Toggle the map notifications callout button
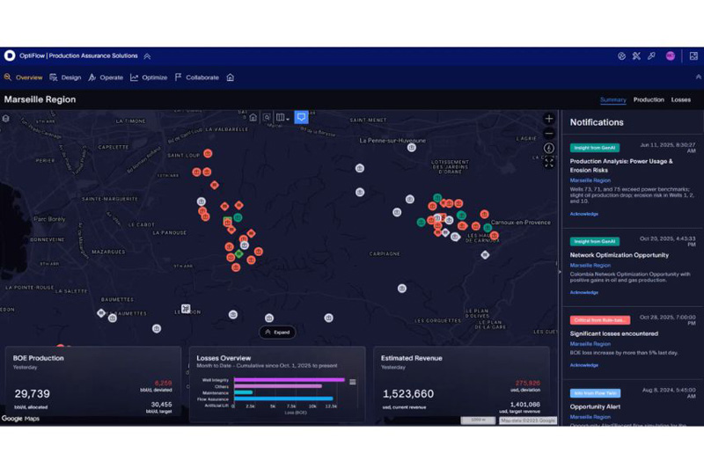Screen dimensions: 704x468 coord(301,117)
